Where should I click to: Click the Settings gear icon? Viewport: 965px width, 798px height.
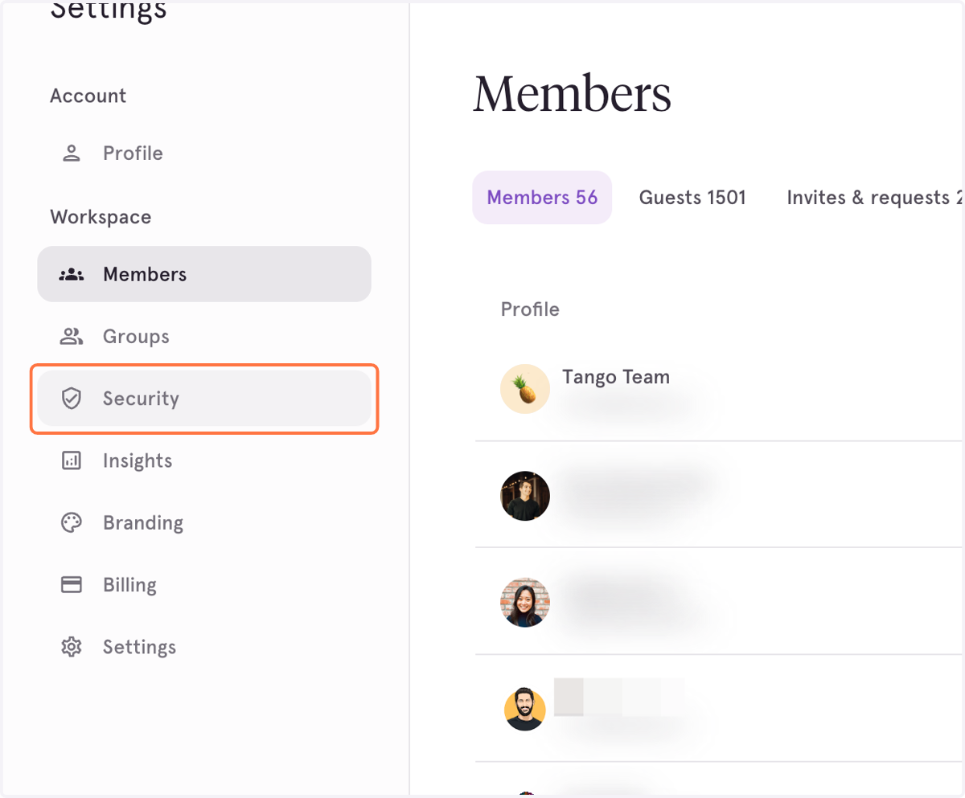(x=72, y=646)
